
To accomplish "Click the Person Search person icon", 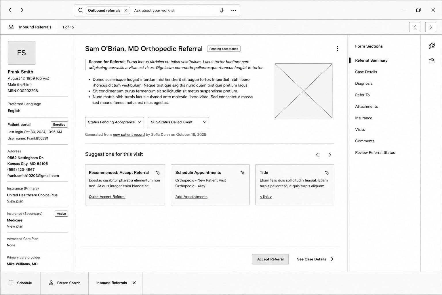I will [x=51, y=283].
